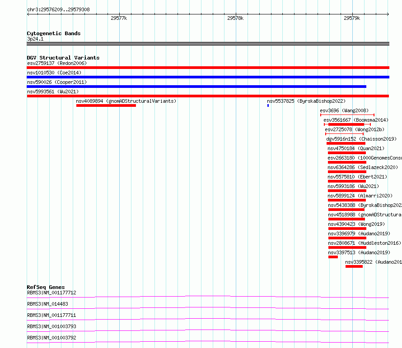The height and width of the screenshot is (348, 402).
Task: Open the nsv3397513 (Audano2019) label
Action: pos(359,252)
